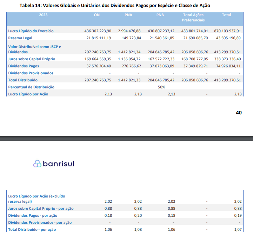Image resolution: width=253 pixels, height=235 pixels.
Task: Click the value 1.412.821,33
Action: [x=129, y=80]
